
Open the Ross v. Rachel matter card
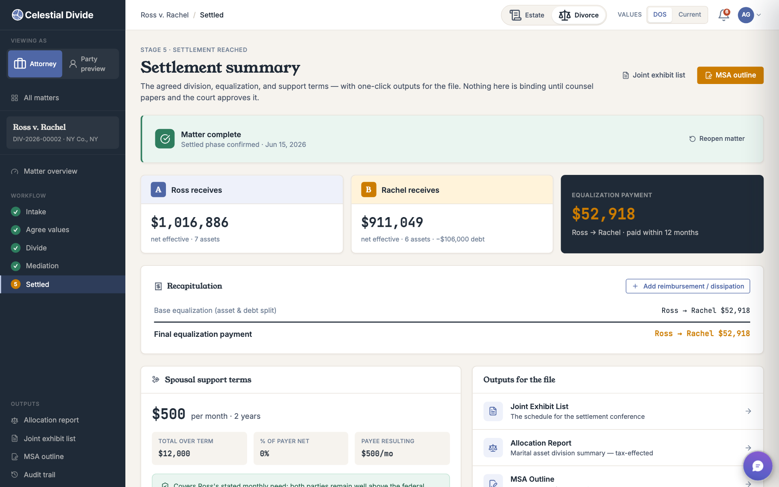pyautogui.click(x=62, y=133)
